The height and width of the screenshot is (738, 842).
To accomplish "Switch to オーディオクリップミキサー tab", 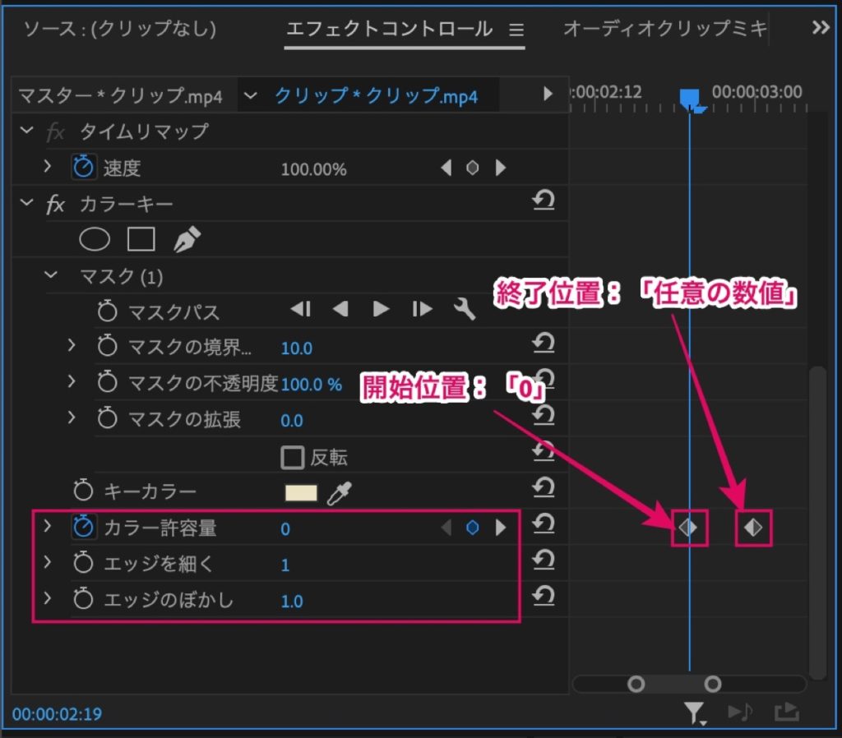I will coord(665,29).
